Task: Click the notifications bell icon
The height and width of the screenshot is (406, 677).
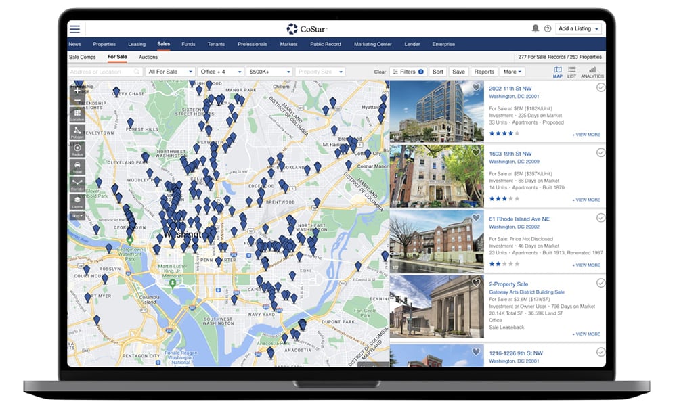Action: point(536,29)
